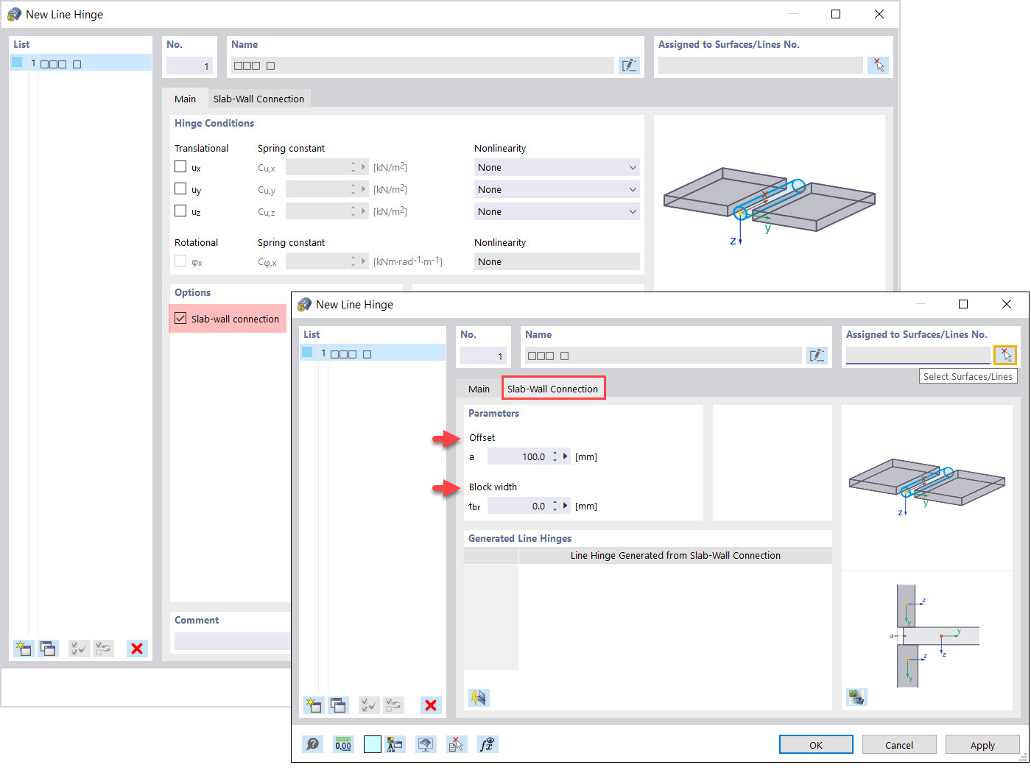Click the Assigned to Surfaces/Lines field in back dialog

[761, 66]
